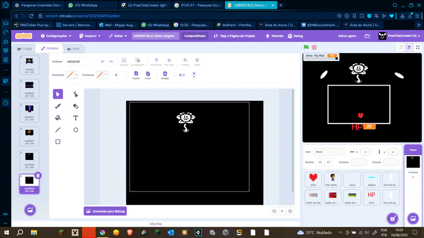
Task: Click the Preencher fill color swatch
Action: tap(70, 75)
